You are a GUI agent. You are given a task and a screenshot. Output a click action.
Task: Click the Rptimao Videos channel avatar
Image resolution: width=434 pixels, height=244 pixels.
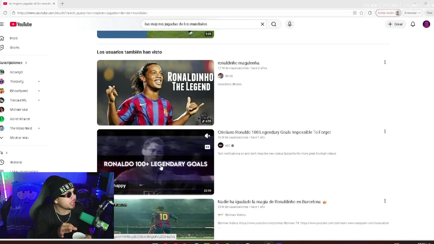pyautogui.click(x=221, y=215)
